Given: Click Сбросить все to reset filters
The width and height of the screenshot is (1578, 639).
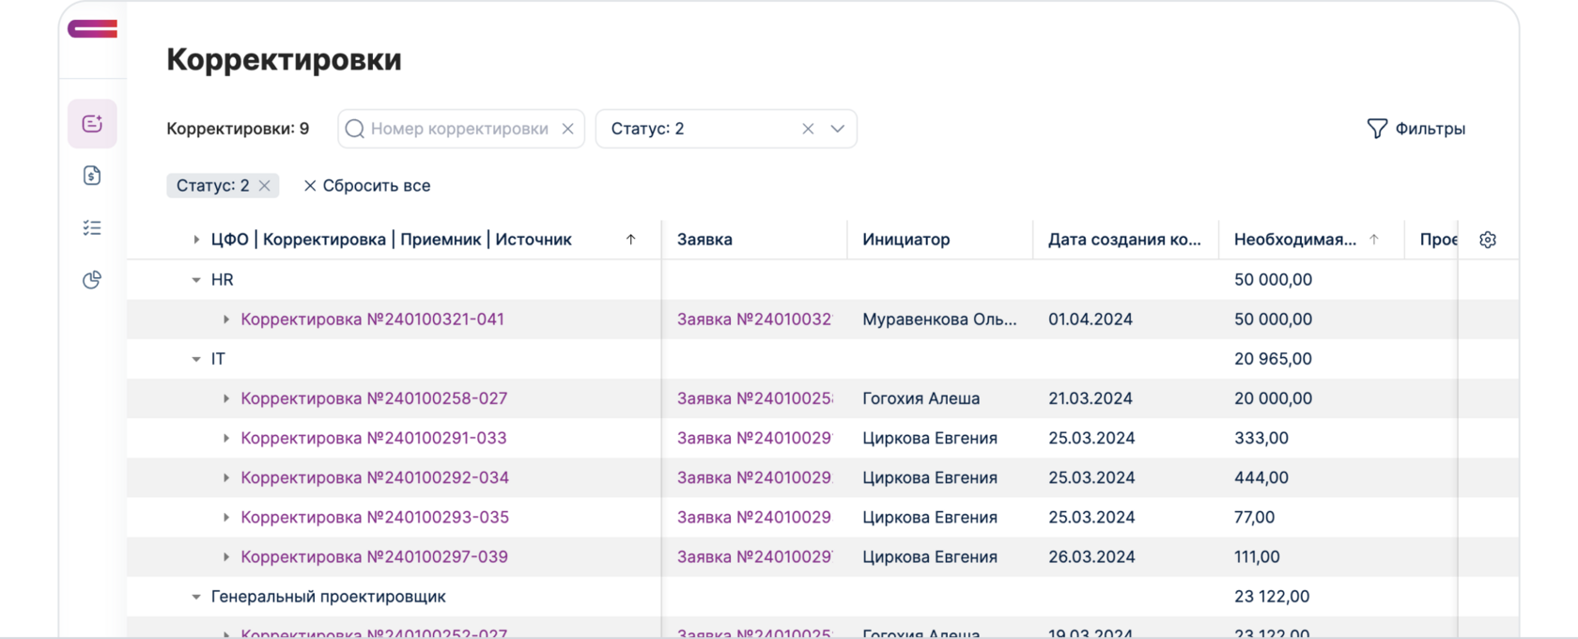Looking at the screenshot, I should point(367,186).
